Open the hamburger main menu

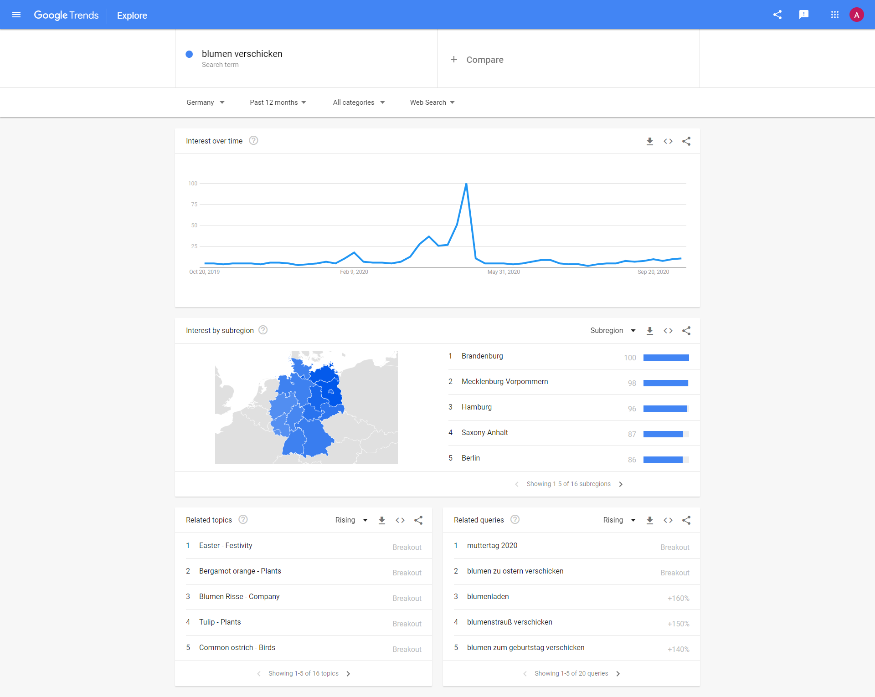coord(16,15)
